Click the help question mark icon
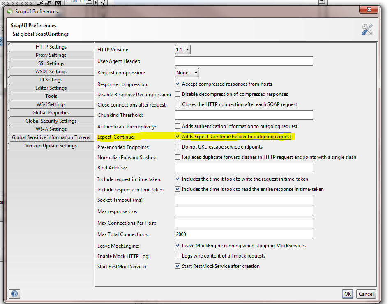Screen dimensions: 392x304 click(14, 293)
